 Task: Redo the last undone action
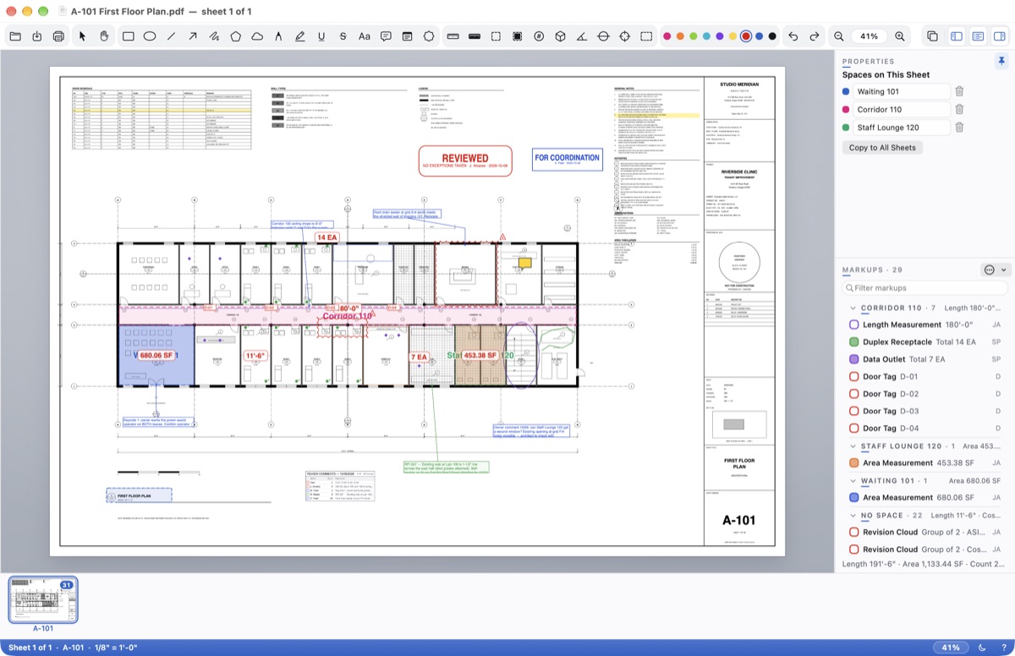815,36
